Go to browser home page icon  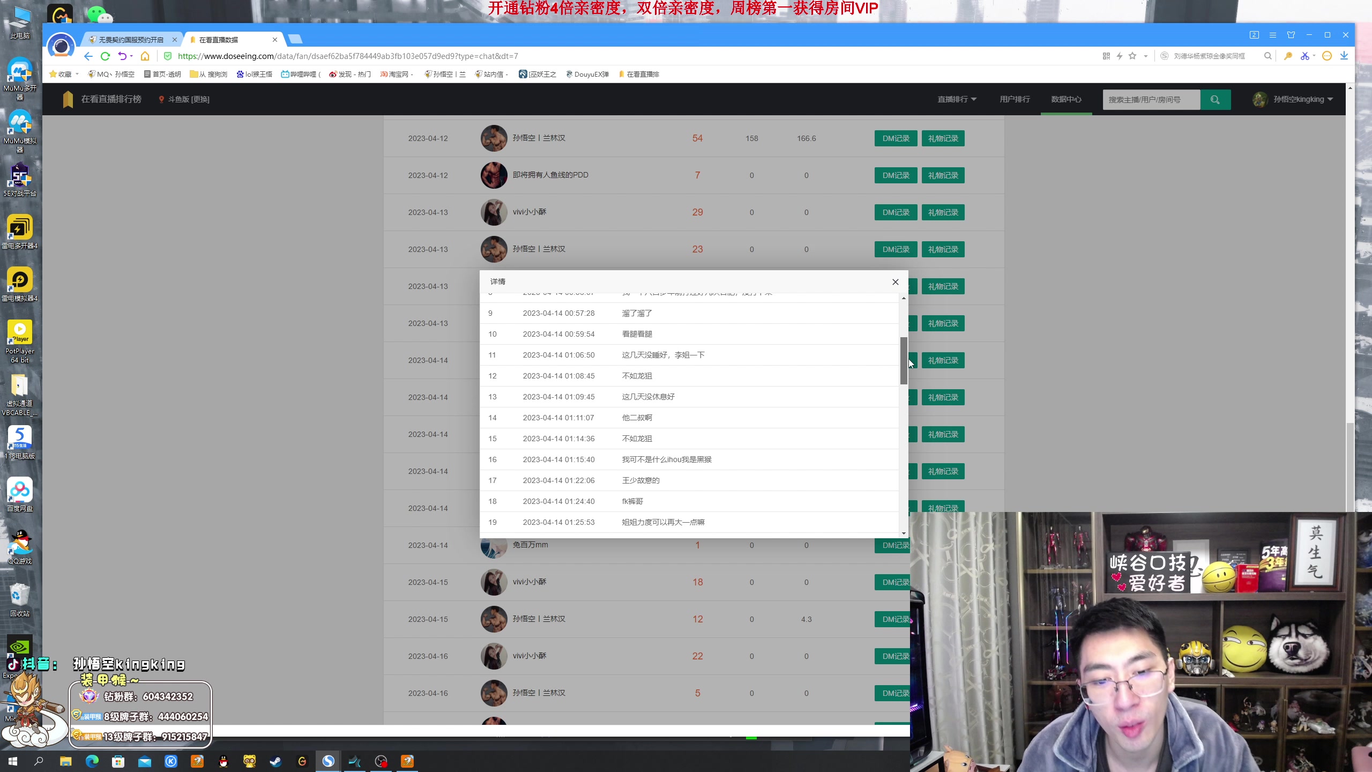pyautogui.click(x=145, y=56)
